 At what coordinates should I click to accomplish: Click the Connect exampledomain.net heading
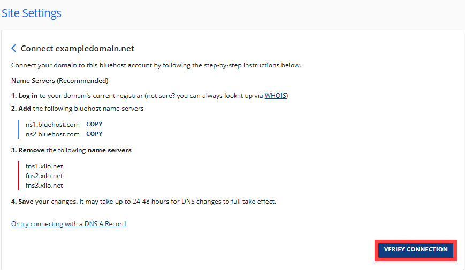coord(77,49)
